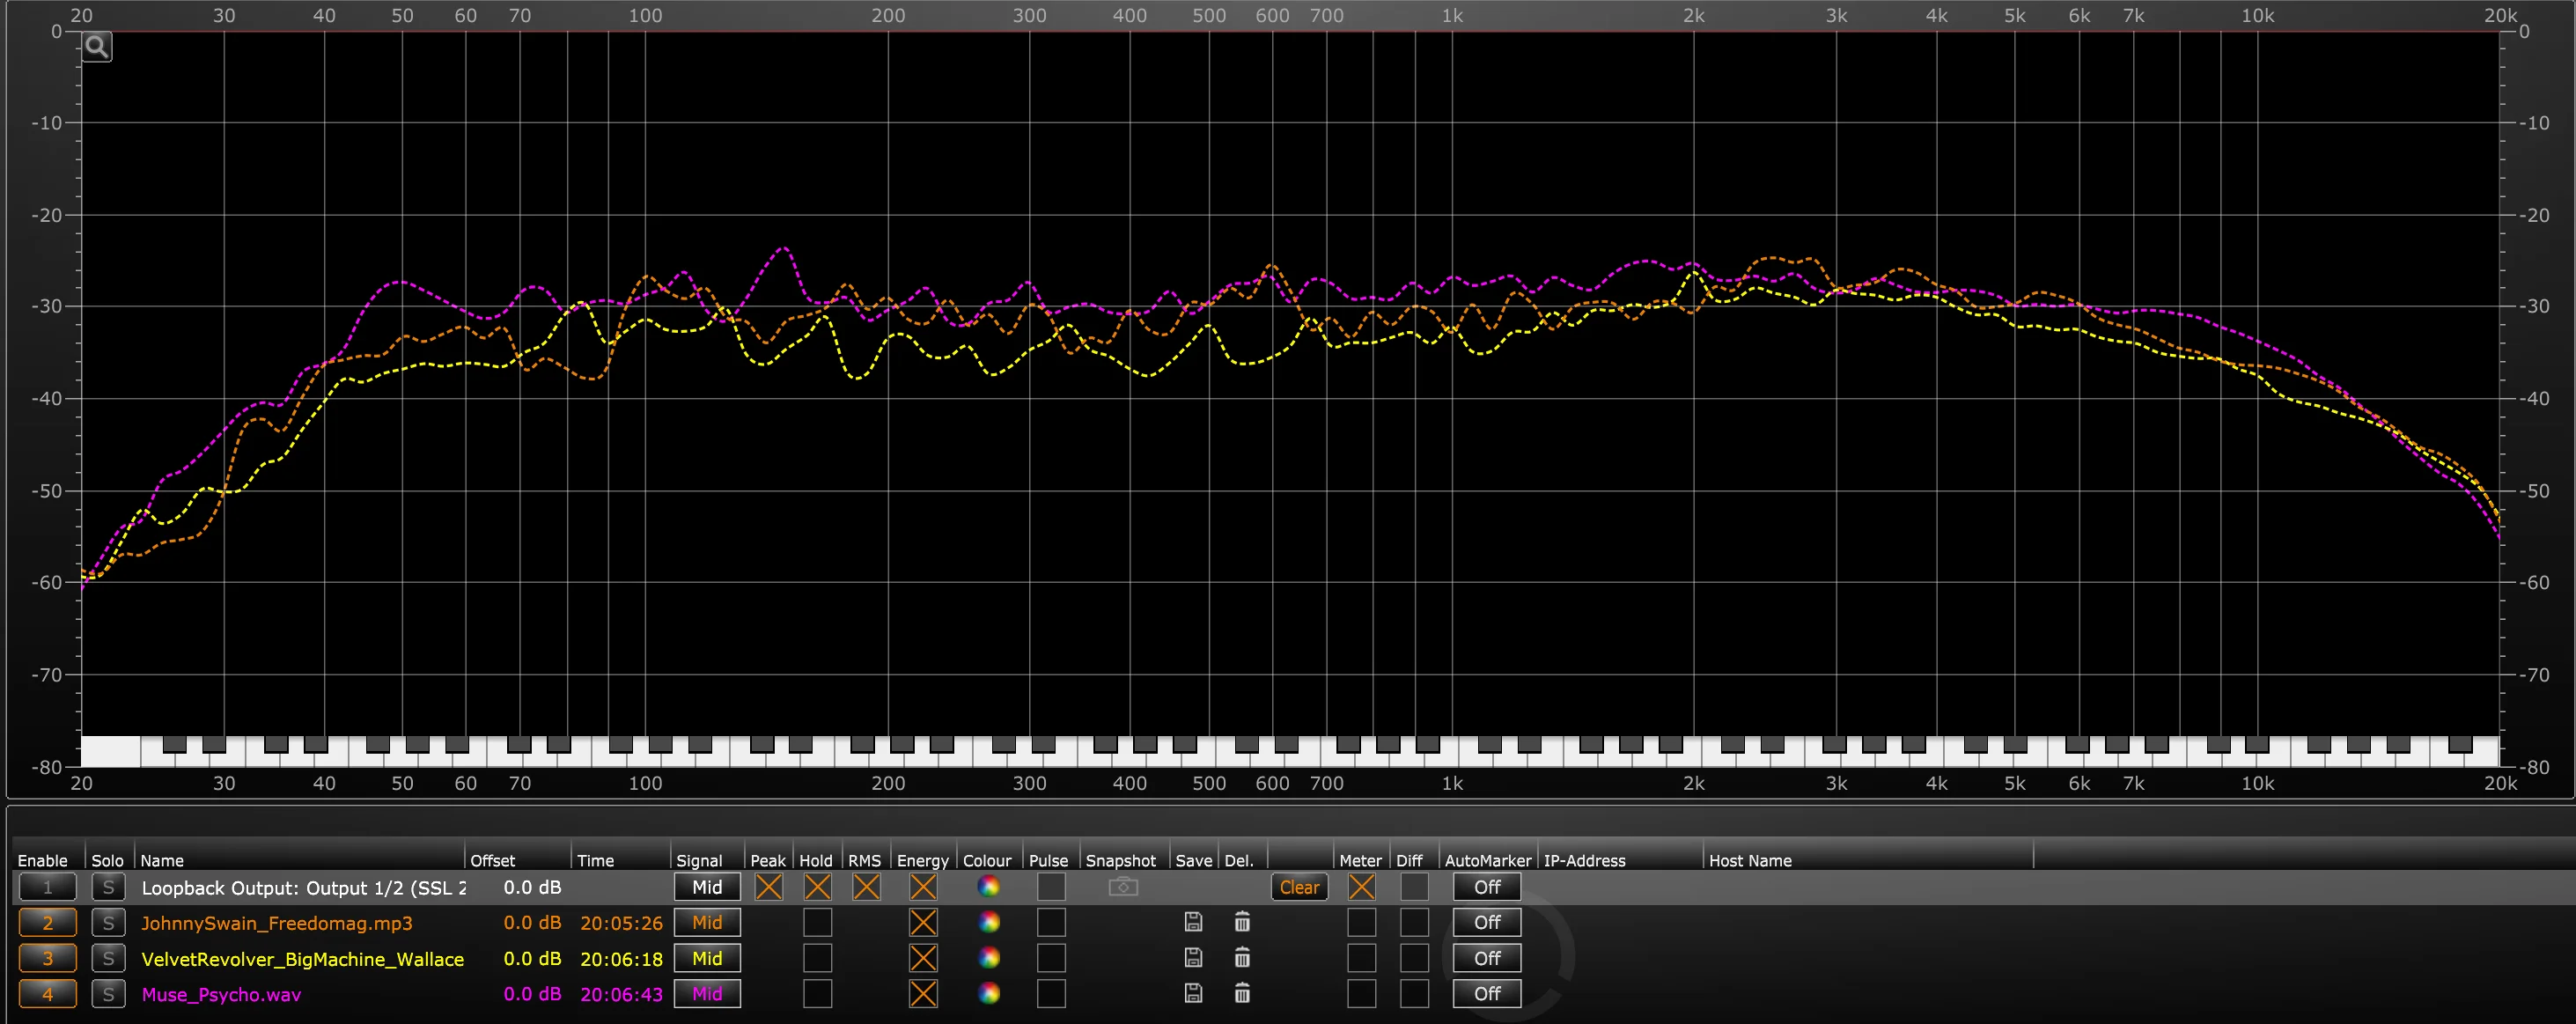This screenshot has width=2576, height=1024.
Task: Toggle enable button 1 for Loopback Output
Action: pos(47,887)
